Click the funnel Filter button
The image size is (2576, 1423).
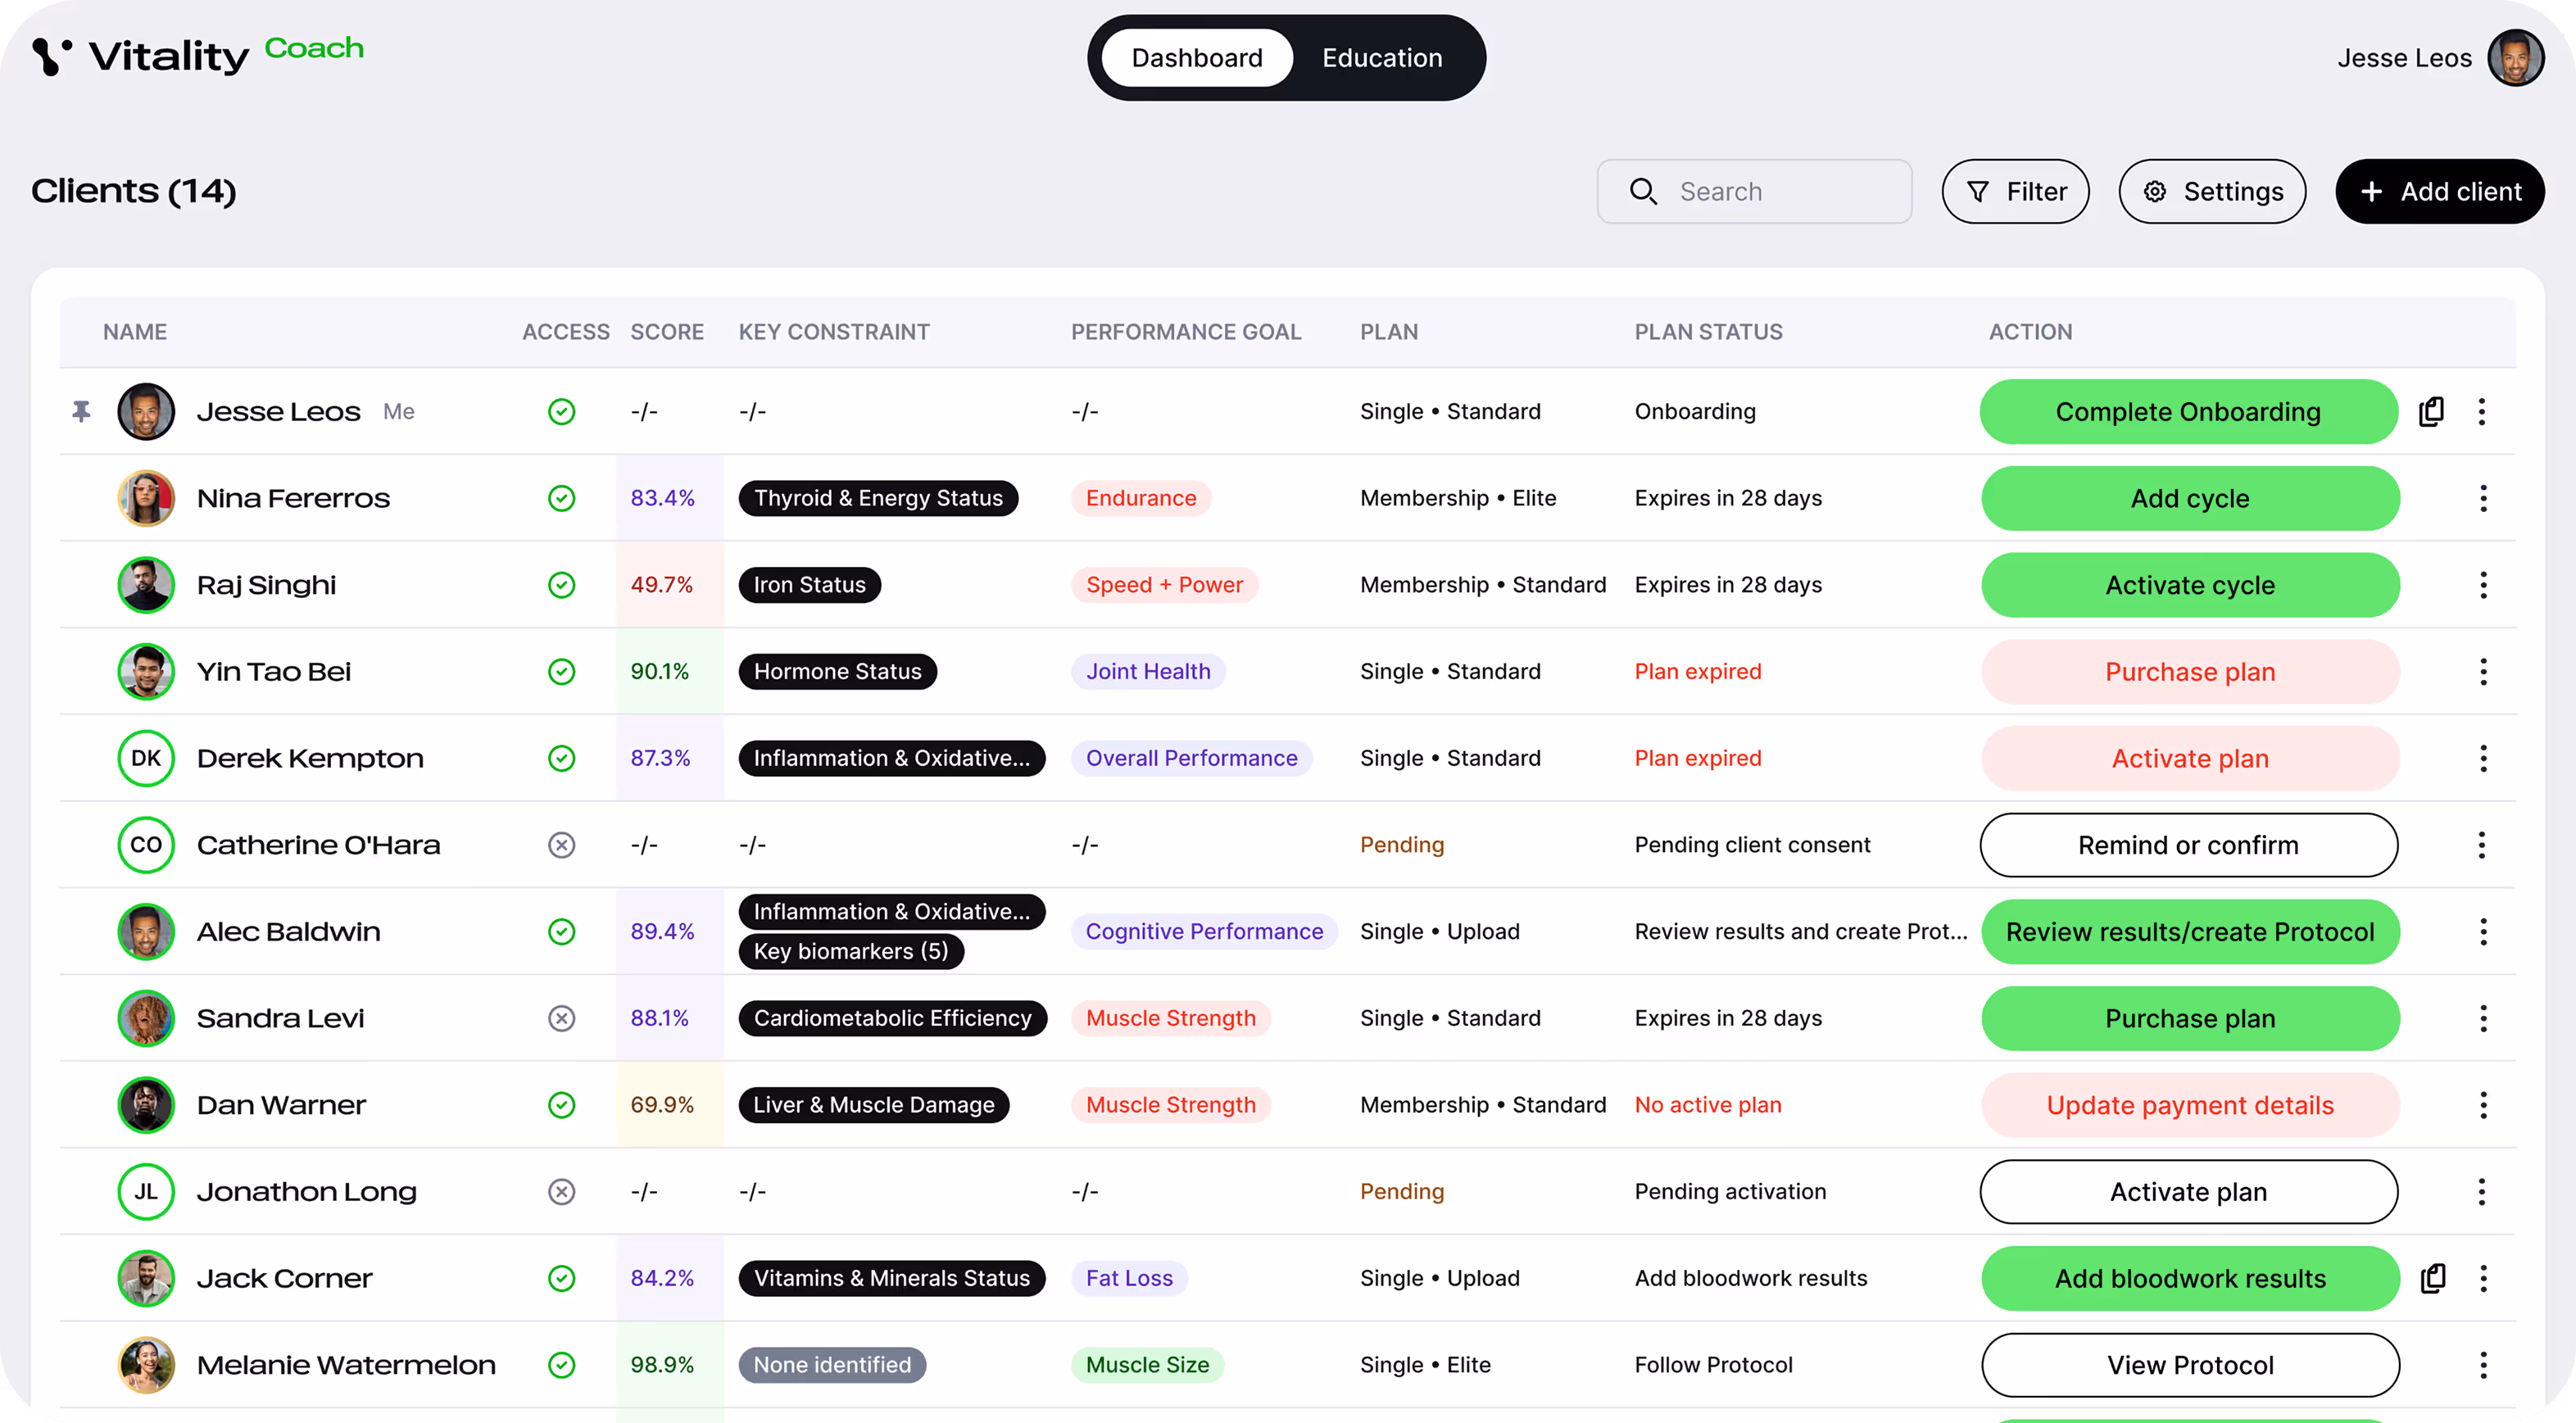coord(2015,191)
